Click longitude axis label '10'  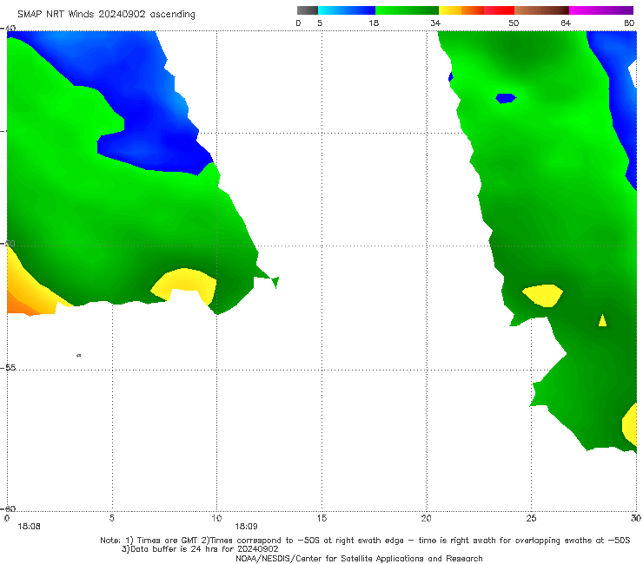216,518
